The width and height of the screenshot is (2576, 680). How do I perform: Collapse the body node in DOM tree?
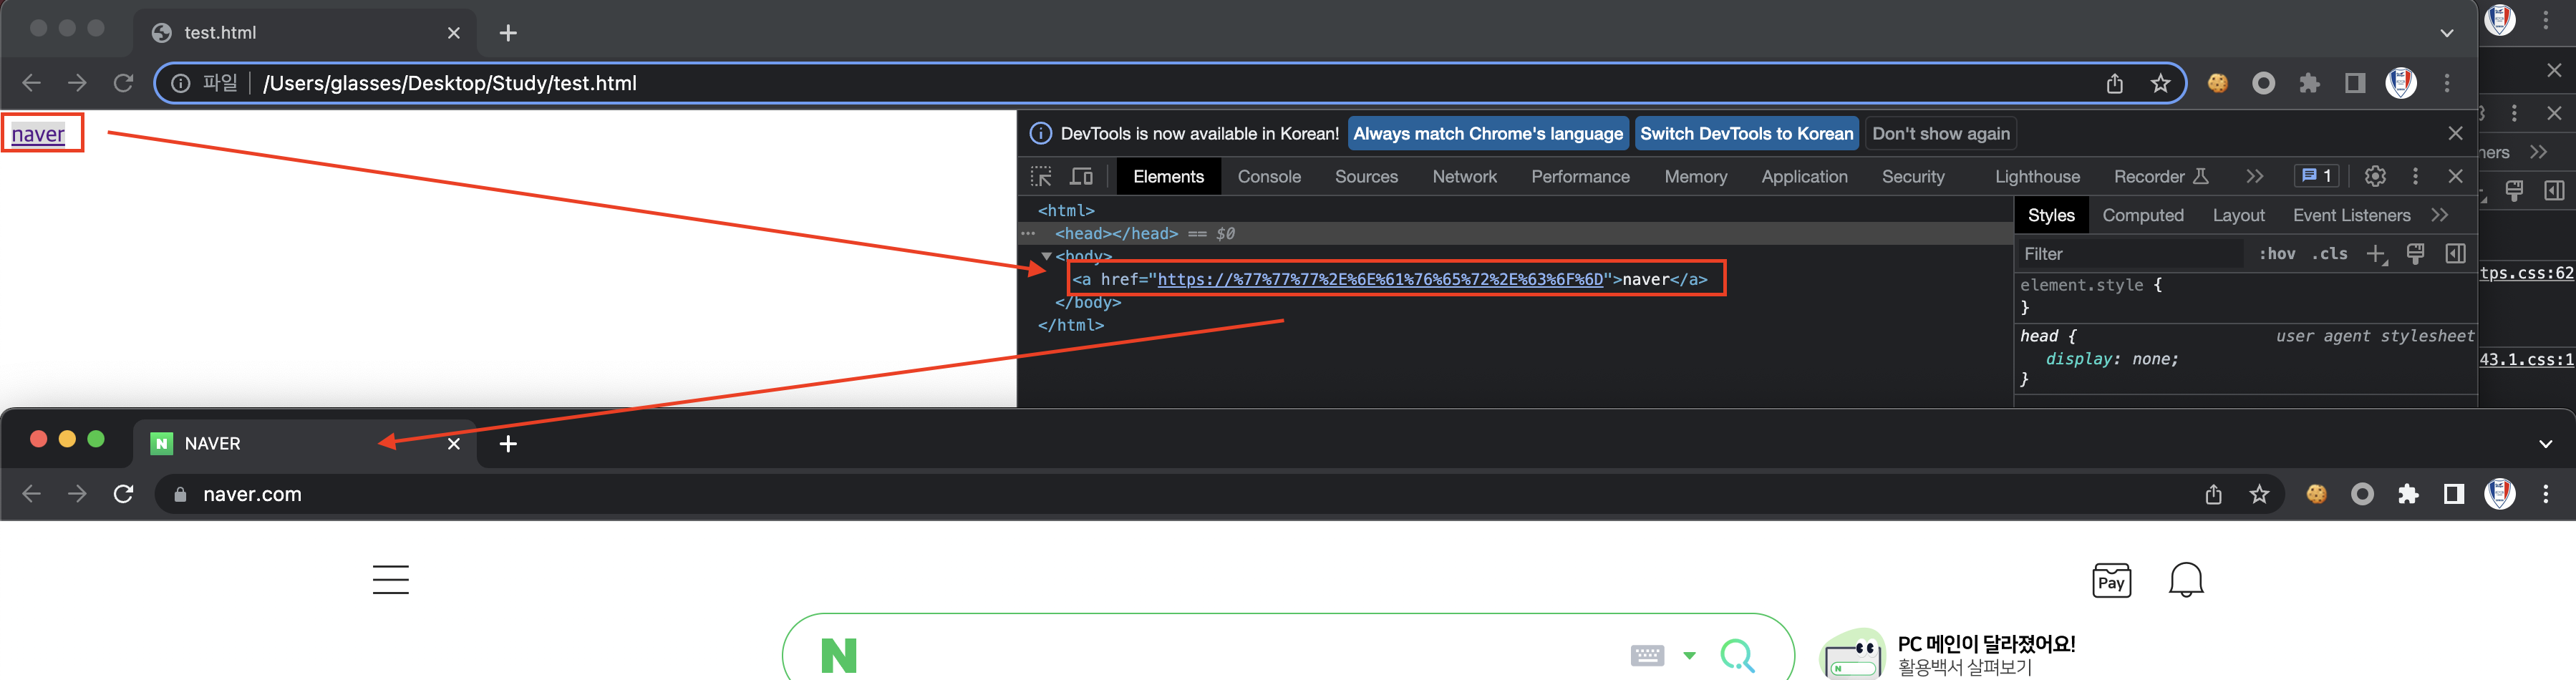[1046, 256]
